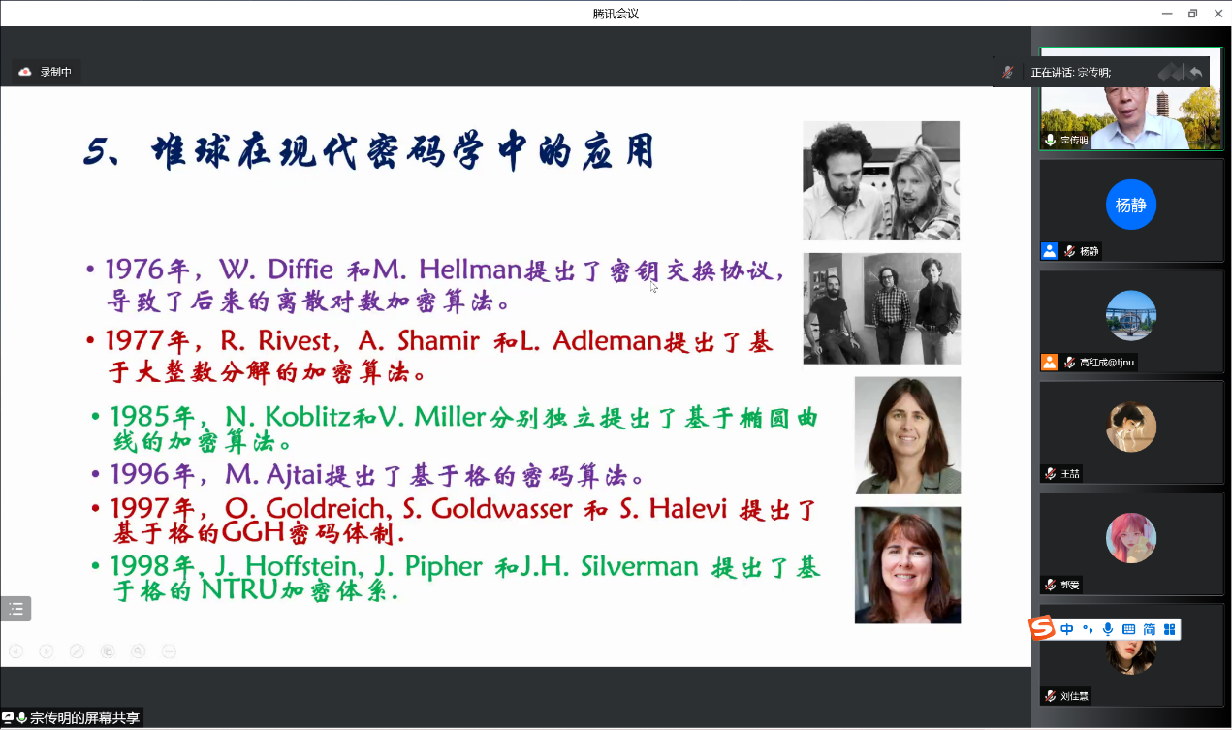The image size is (1232, 730).
Task: Click the return arrow in speaker bar
Action: [1196, 73]
